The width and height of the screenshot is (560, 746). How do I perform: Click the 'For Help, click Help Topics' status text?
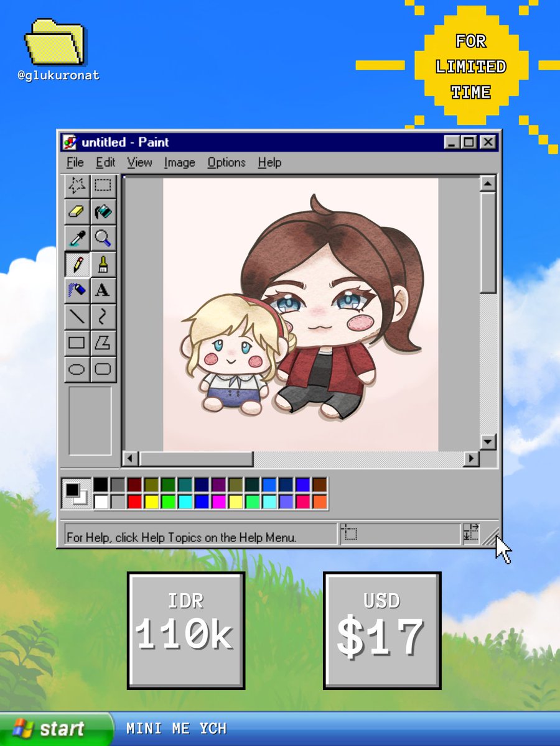pyautogui.click(x=182, y=536)
